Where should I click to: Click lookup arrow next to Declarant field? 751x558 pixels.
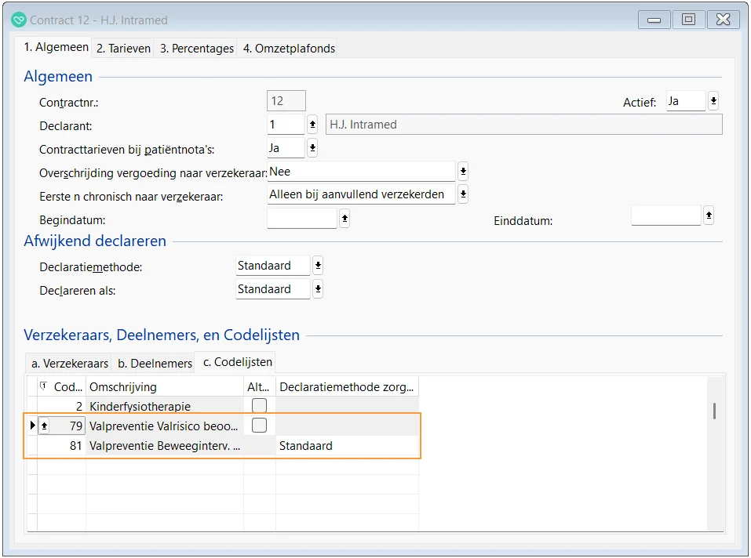click(312, 125)
